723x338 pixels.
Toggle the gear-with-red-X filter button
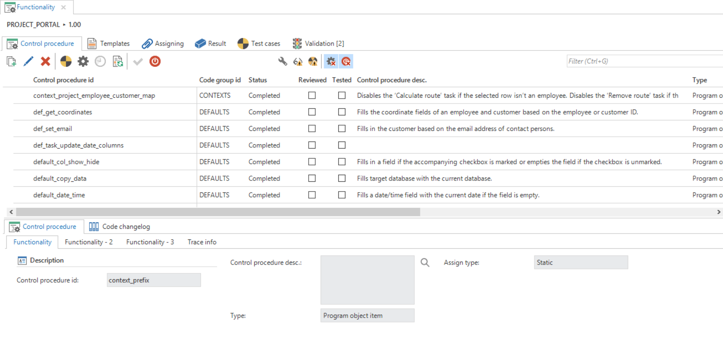click(331, 61)
